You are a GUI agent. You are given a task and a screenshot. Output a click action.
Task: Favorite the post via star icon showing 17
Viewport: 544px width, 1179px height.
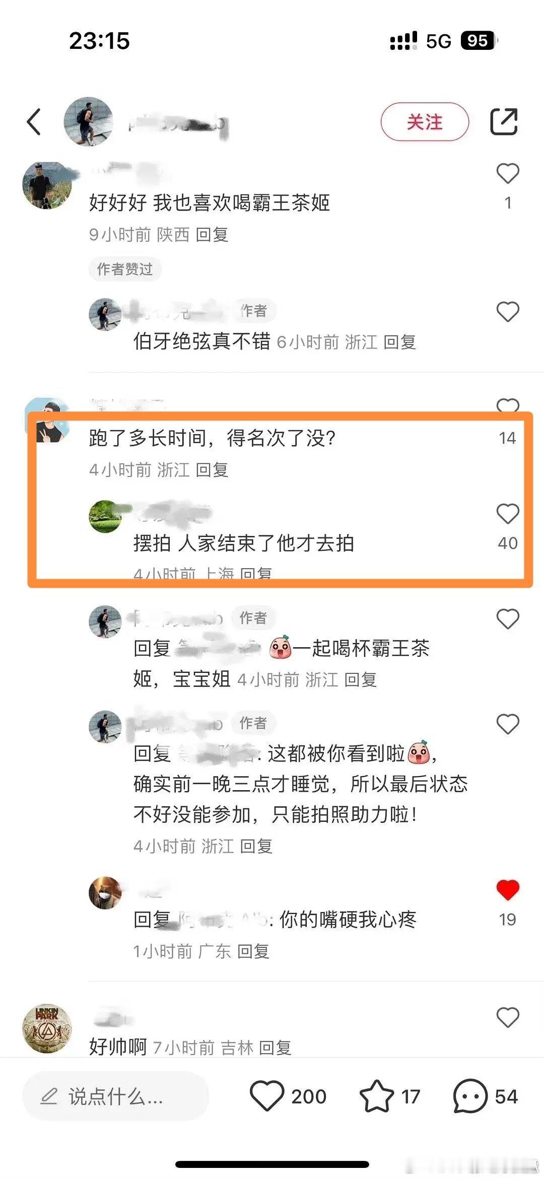click(376, 1096)
